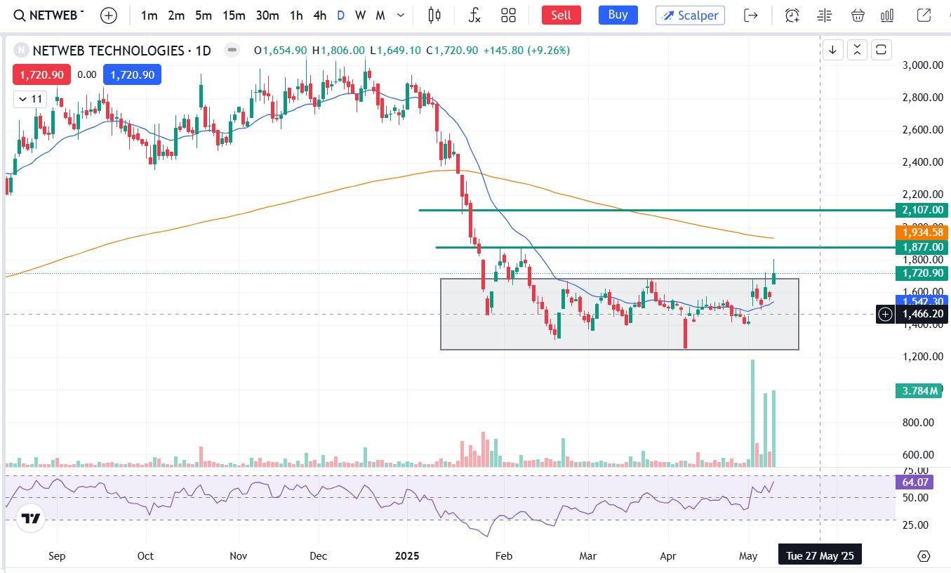Create an alert with the clock icon

pyautogui.click(x=792, y=15)
